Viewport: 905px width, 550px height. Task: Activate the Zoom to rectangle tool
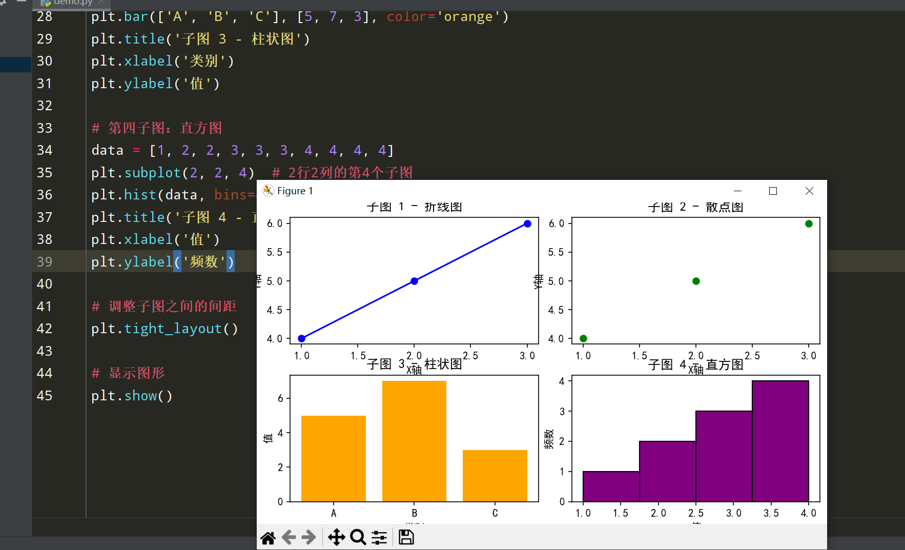358,537
